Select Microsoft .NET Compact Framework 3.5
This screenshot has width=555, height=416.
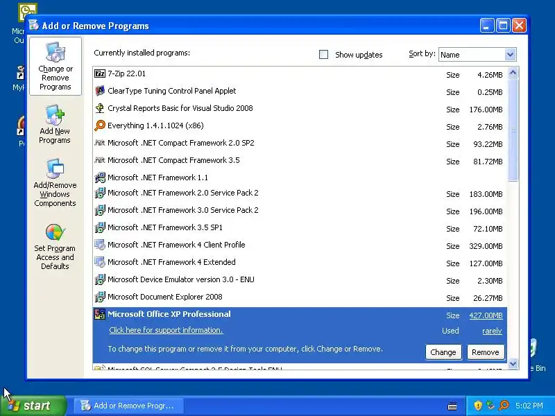click(300, 161)
